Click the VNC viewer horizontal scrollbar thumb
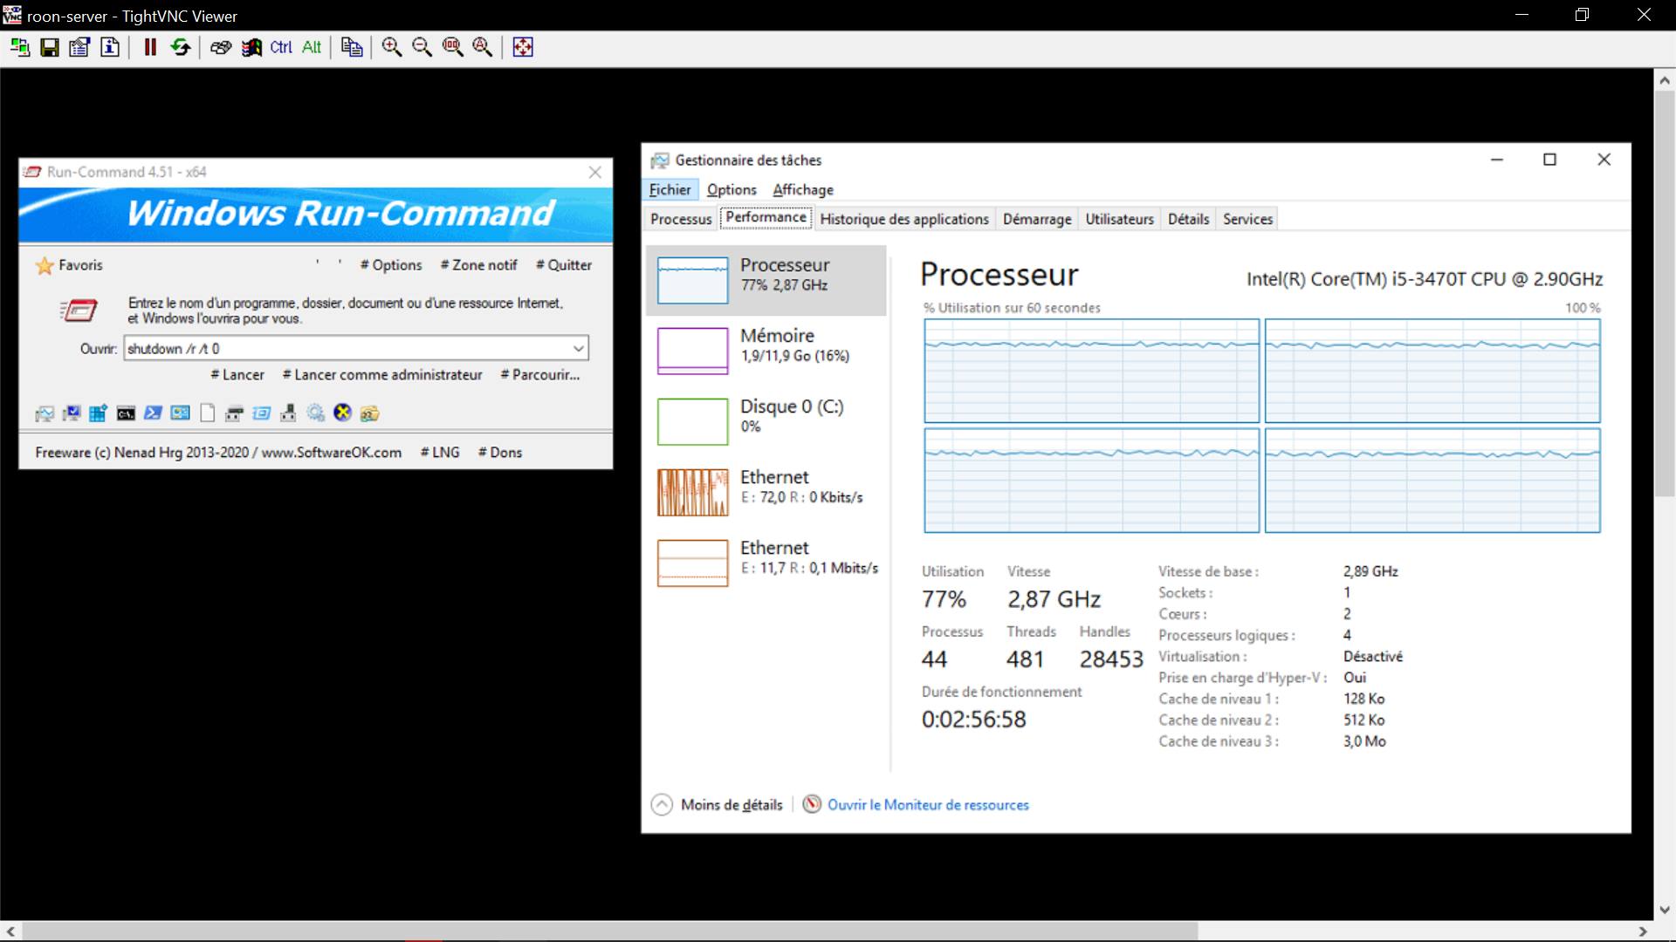The height and width of the screenshot is (942, 1676). coord(610,932)
